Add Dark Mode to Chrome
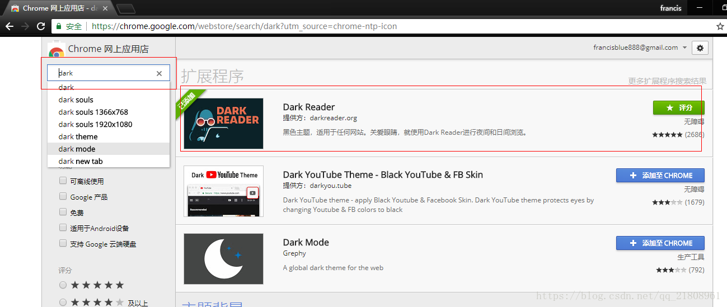727x307 pixels. tap(660, 243)
